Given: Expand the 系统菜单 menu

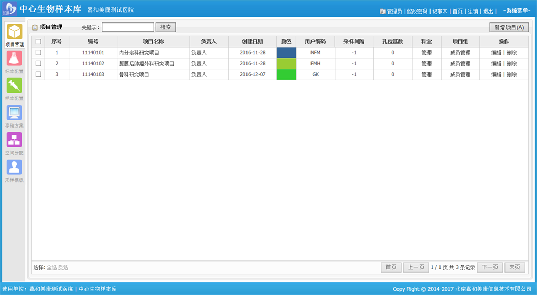Looking at the screenshot, I should coord(516,11).
